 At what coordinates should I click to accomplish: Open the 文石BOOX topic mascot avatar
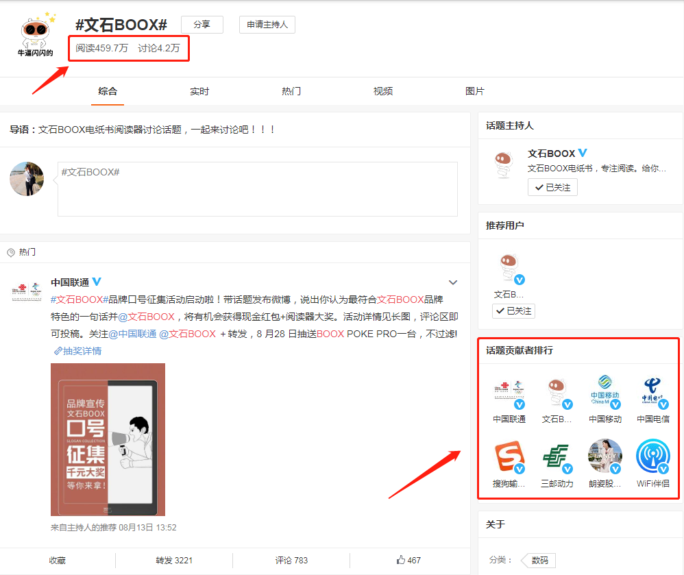point(36,35)
